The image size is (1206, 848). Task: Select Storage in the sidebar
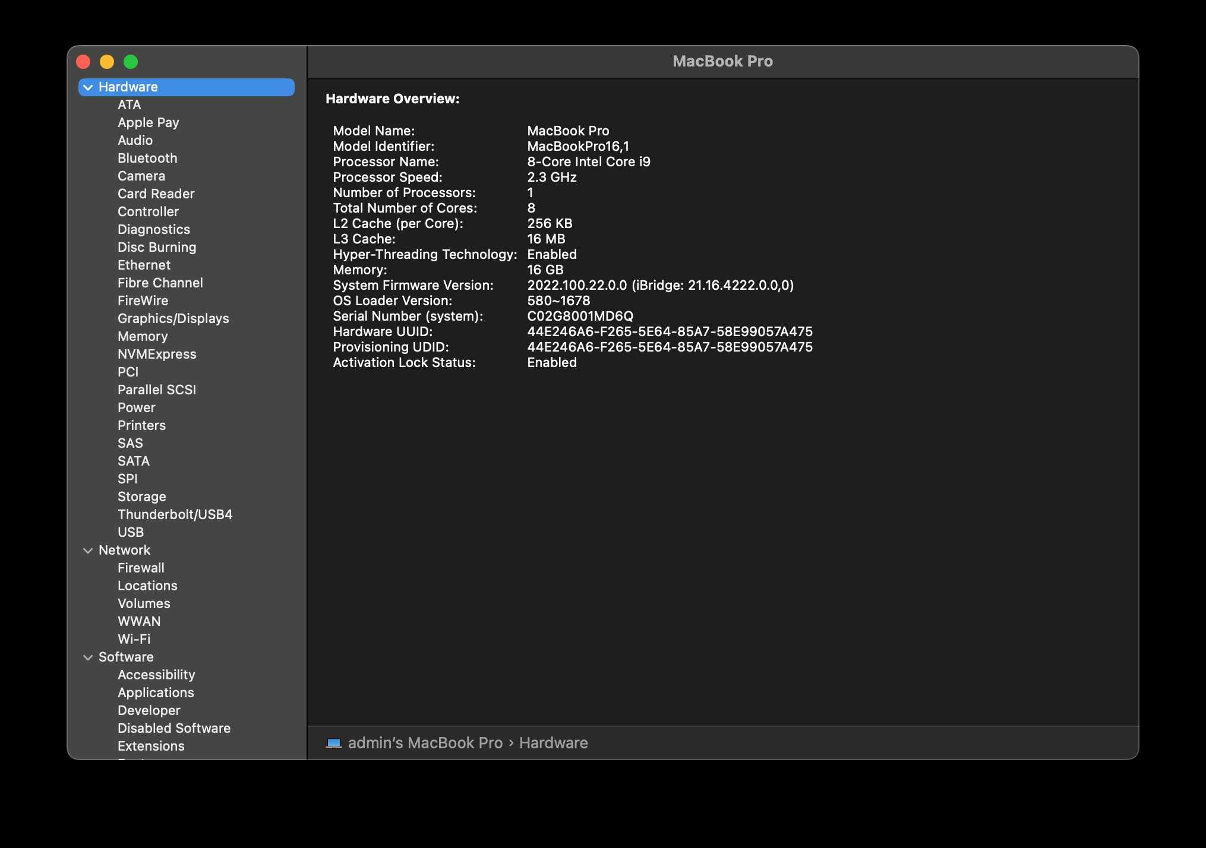tap(141, 497)
